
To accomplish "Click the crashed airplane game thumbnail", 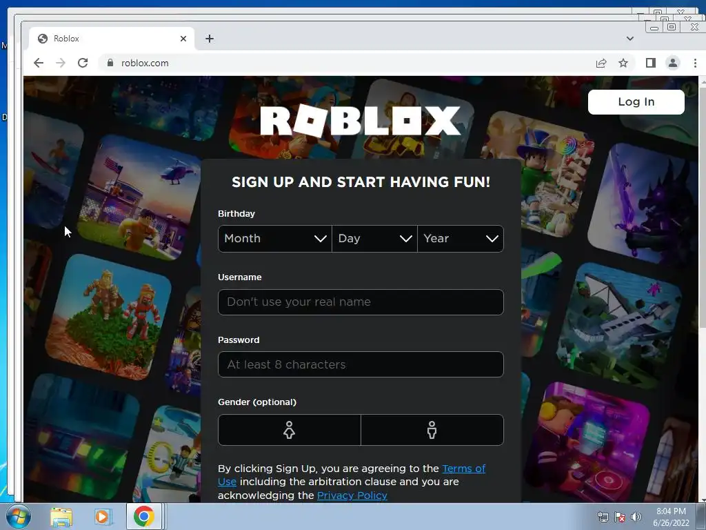I will click(x=620, y=326).
